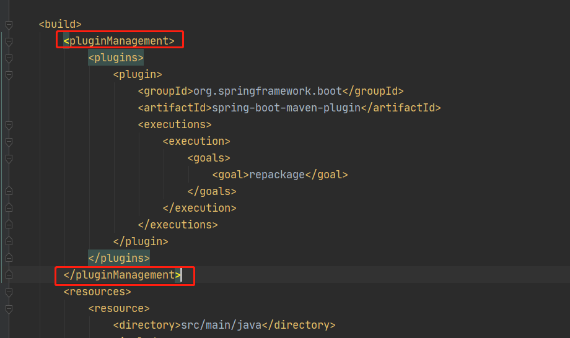Place the cursor in the org.springframework.boot text

268,91
